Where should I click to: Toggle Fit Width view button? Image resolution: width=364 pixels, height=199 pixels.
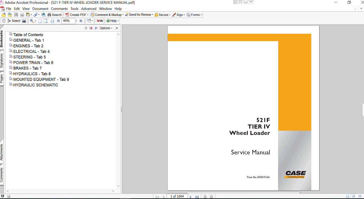(x=52, y=21)
